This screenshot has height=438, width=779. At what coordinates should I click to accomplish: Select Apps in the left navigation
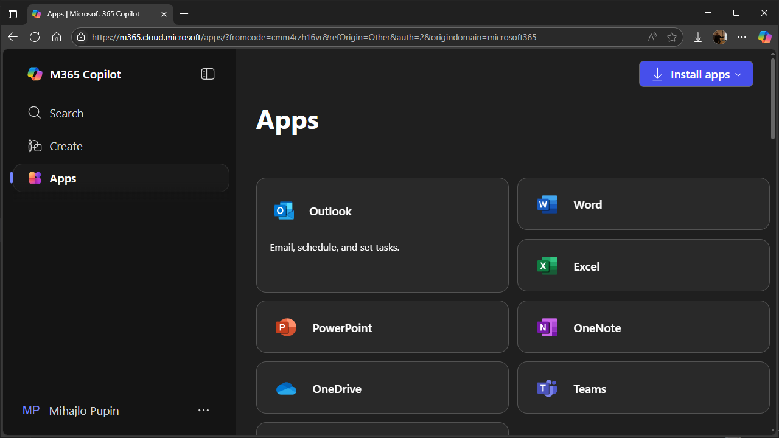coord(121,178)
